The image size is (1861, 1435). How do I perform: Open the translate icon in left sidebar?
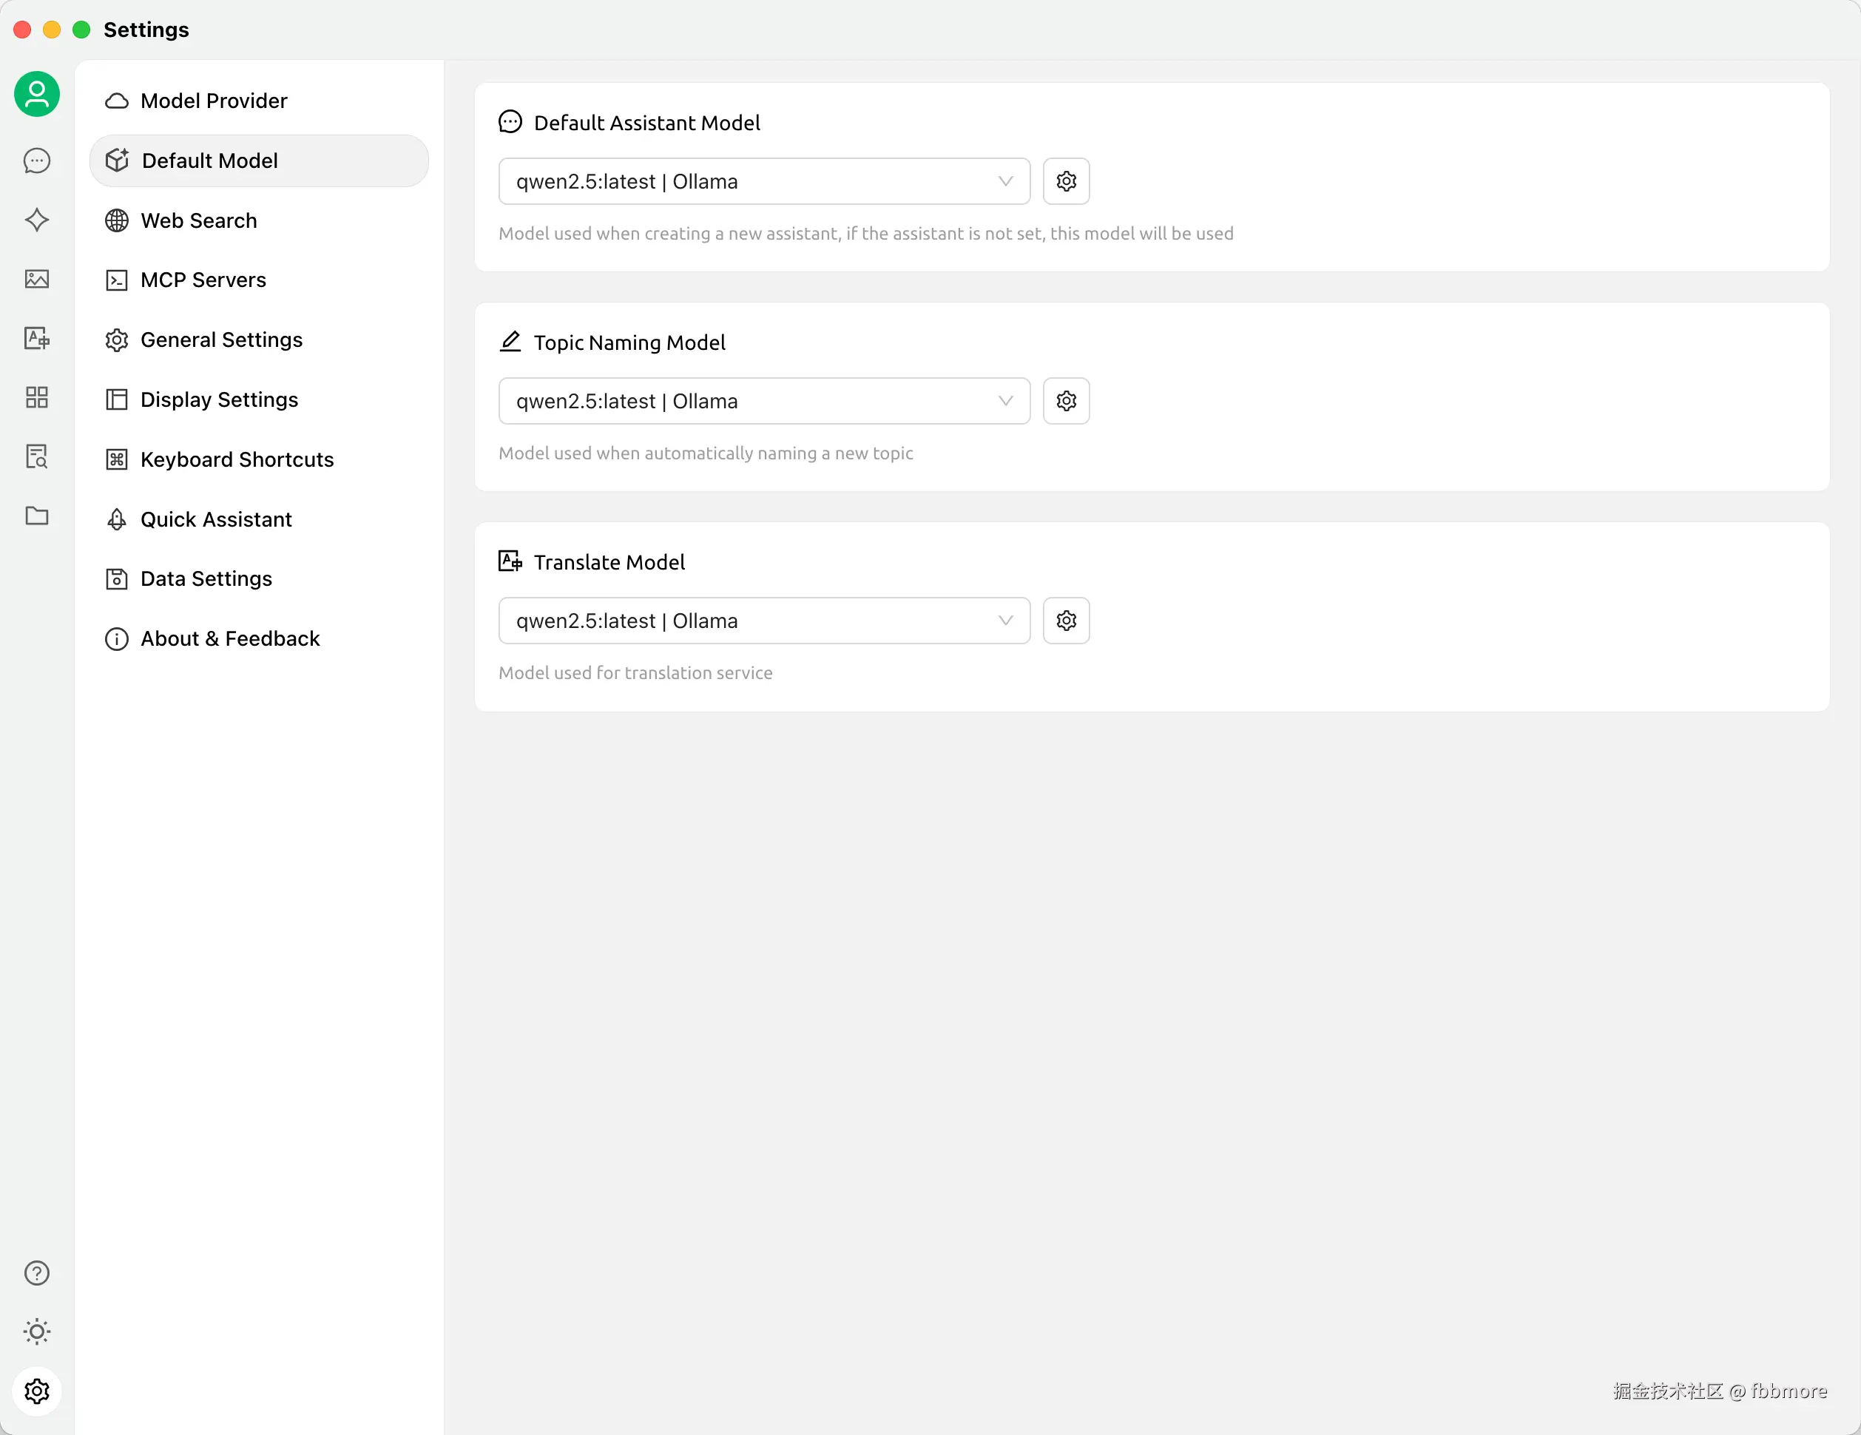tap(37, 338)
